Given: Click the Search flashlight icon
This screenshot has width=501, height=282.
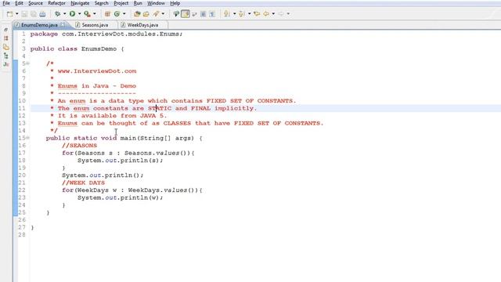Looking at the screenshot, I should (x=156, y=14).
